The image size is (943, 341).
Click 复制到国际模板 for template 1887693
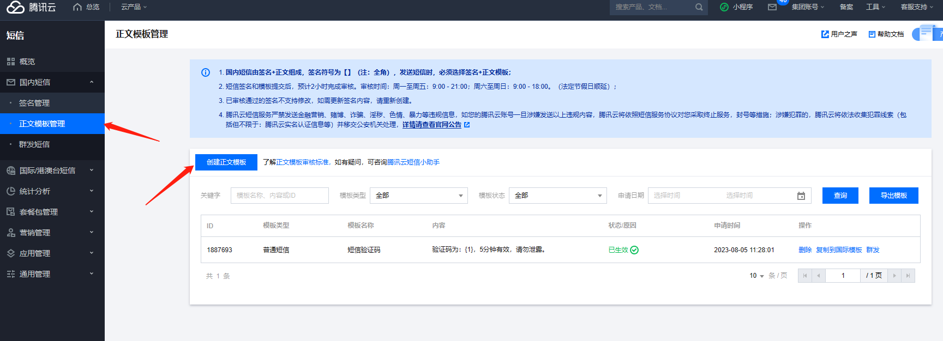click(x=839, y=250)
